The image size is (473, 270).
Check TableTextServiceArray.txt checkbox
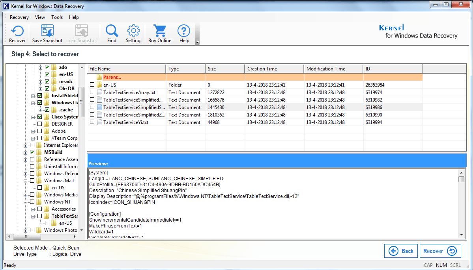(x=92, y=92)
